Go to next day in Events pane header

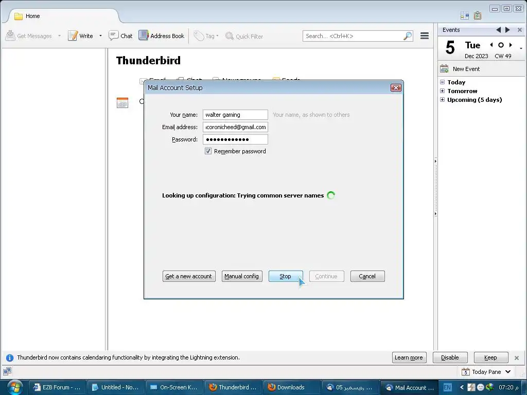pyautogui.click(x=507, y=30)
